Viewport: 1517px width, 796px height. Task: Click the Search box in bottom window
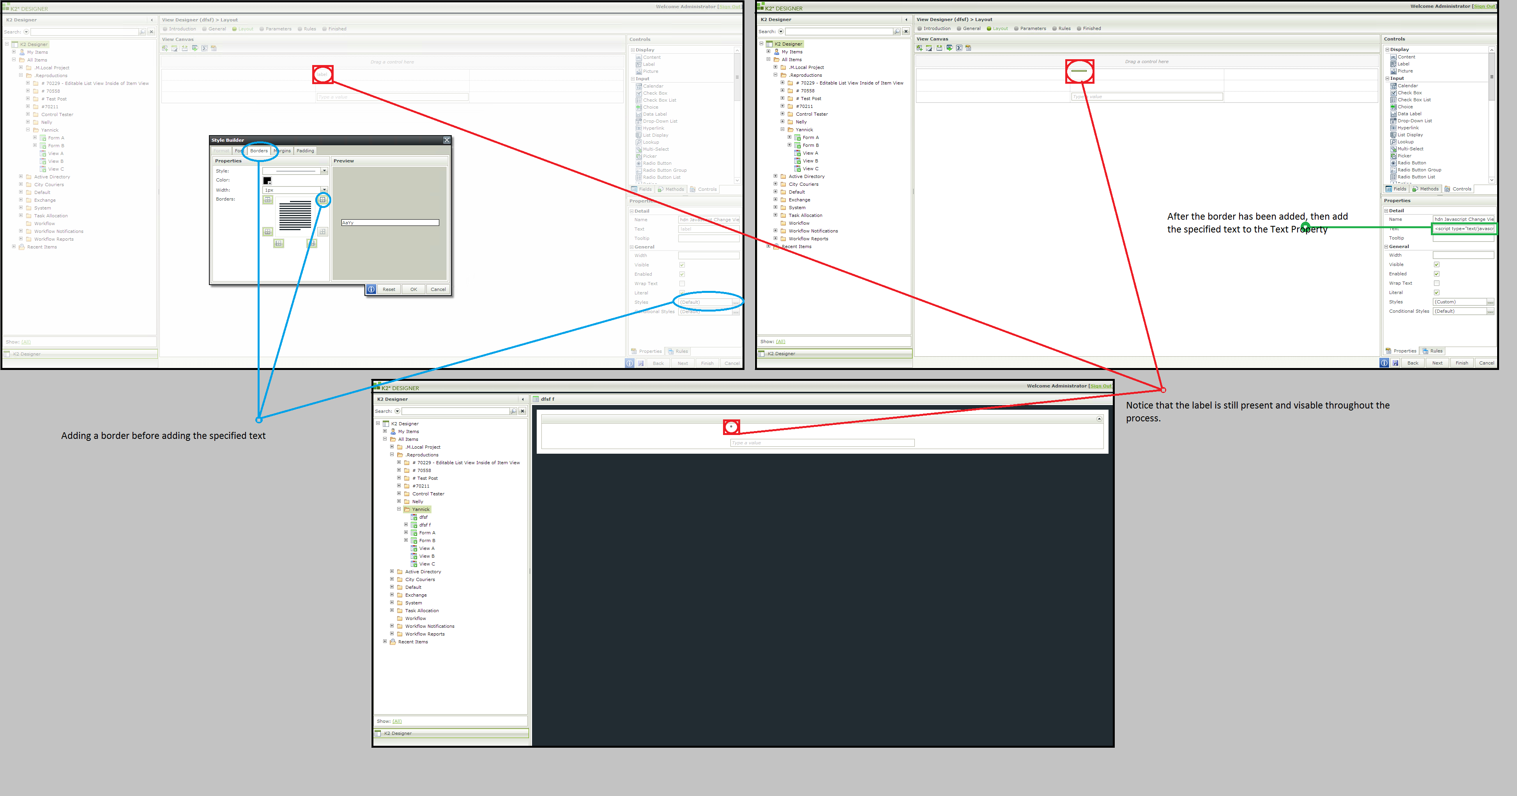pos(455,411)
